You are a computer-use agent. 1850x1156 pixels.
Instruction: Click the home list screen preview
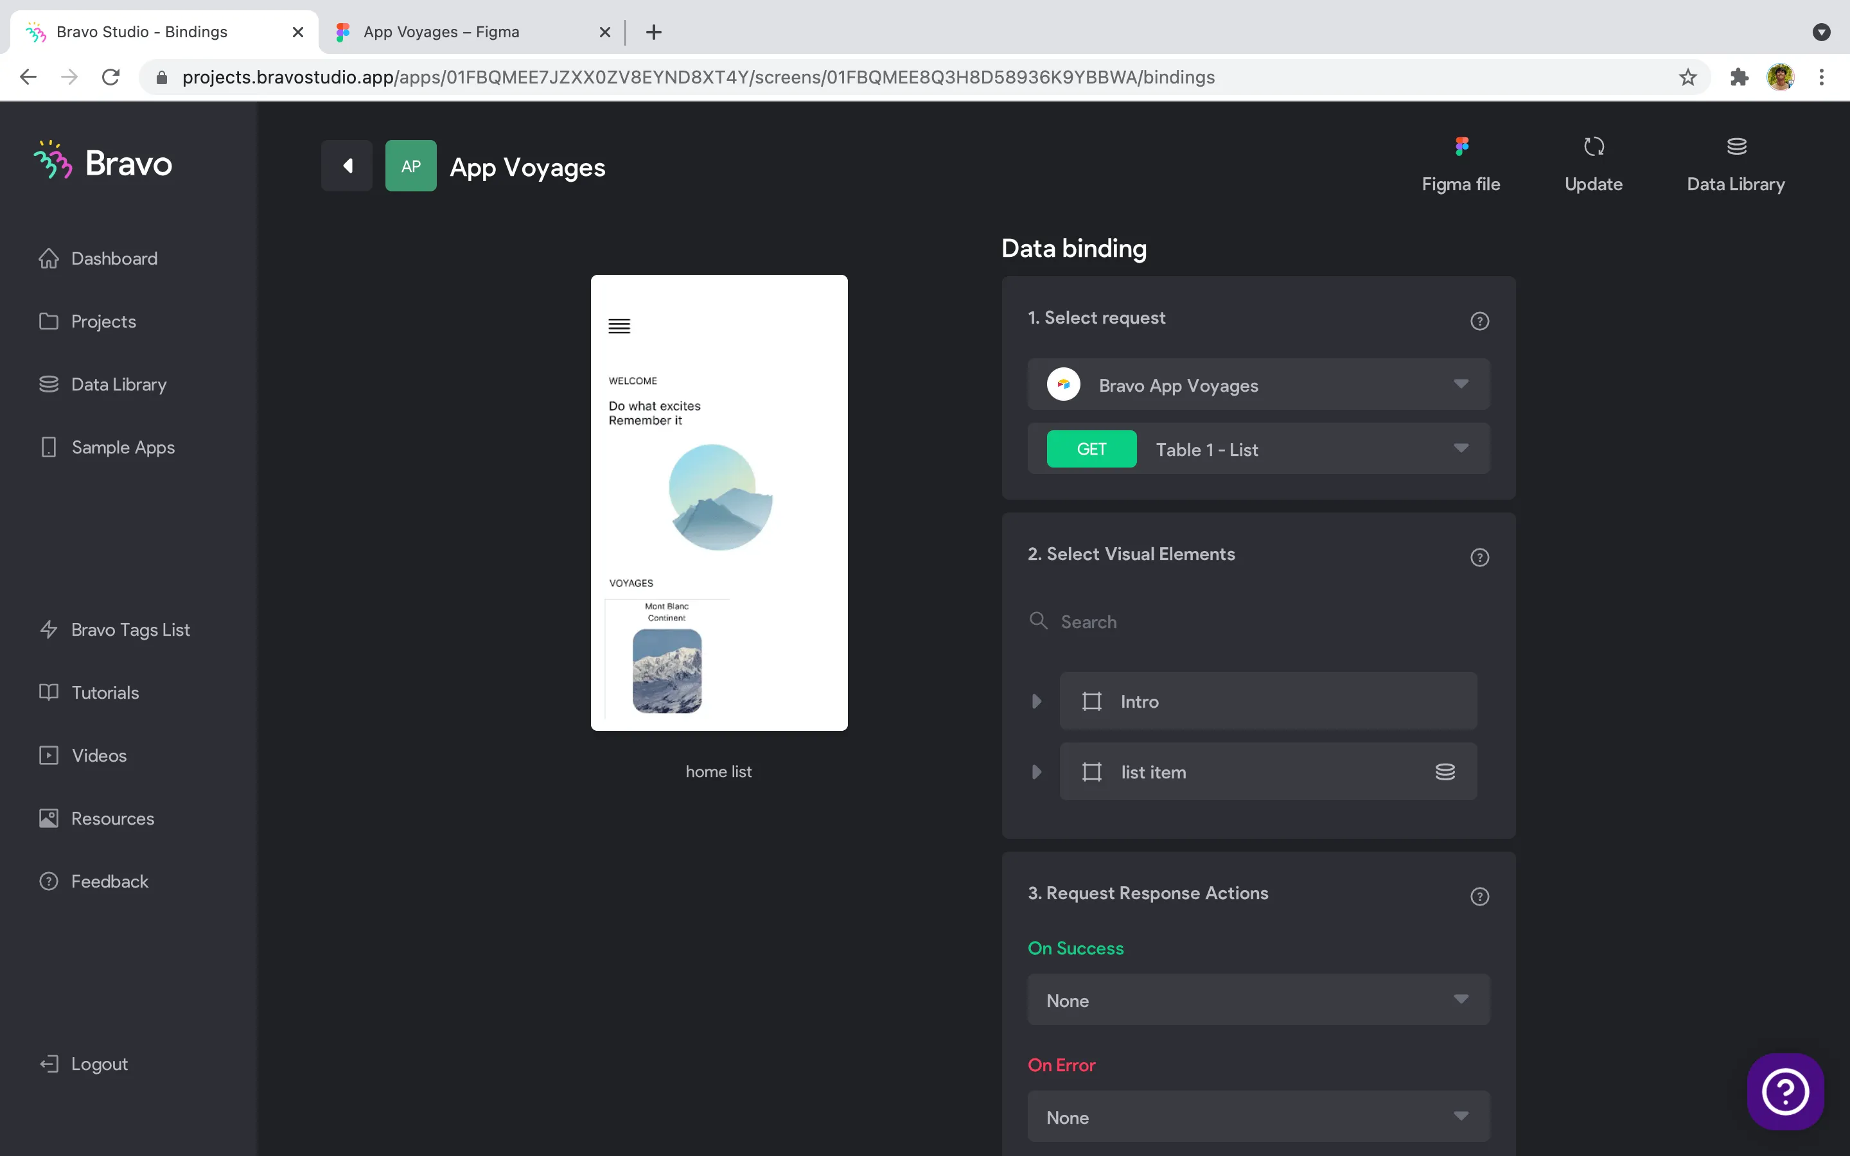719,502
